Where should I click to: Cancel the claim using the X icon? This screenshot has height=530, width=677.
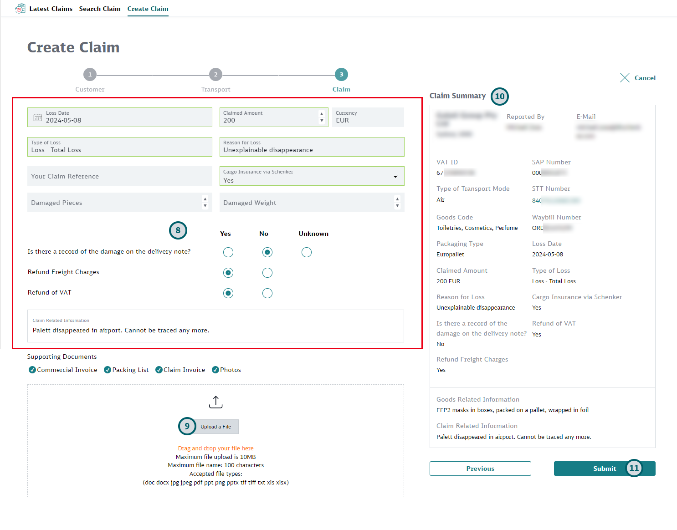tap(625, 77)
